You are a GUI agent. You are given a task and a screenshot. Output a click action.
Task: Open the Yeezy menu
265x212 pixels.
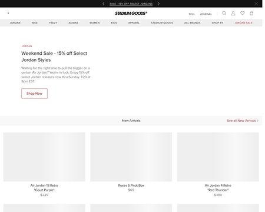[x=53, y=23]
